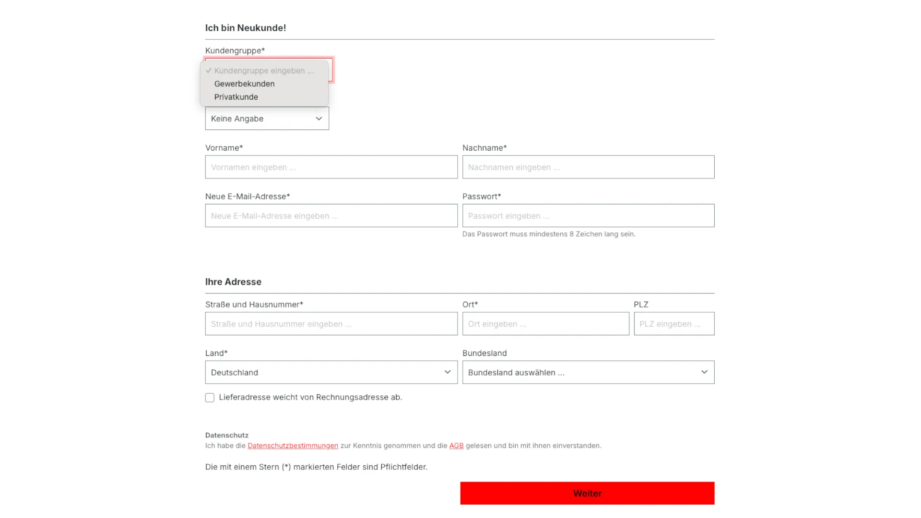Open the Land dropdown showing Deutschland
This screenshot has width=921, height=518.
[x=331, y=372]
